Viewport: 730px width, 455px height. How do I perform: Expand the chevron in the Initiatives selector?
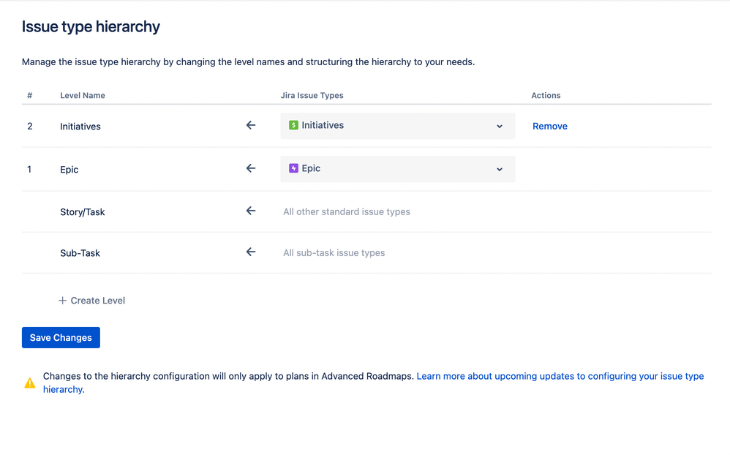500,127
